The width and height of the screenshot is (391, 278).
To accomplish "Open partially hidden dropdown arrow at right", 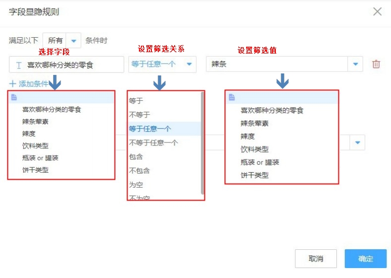I will (x=357, y=143).
